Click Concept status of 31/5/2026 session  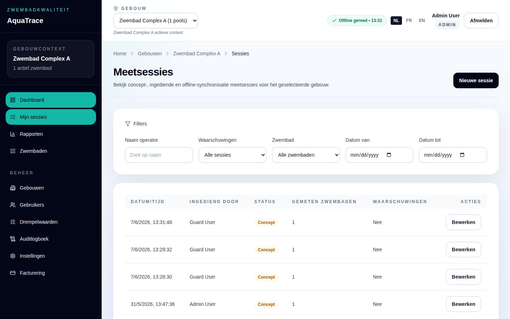pyautogui.click(x=266, y=304)
